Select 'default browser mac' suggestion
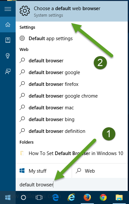Screen dimensions: 129x204 [72, 108]
